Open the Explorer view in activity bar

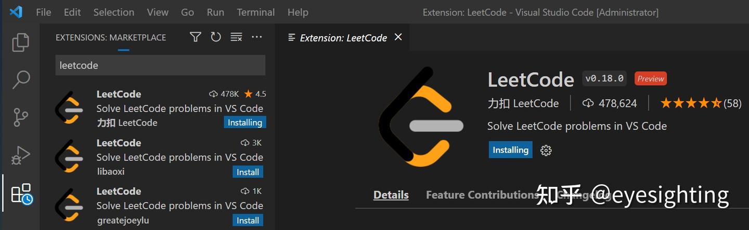[x=20, y=43]
